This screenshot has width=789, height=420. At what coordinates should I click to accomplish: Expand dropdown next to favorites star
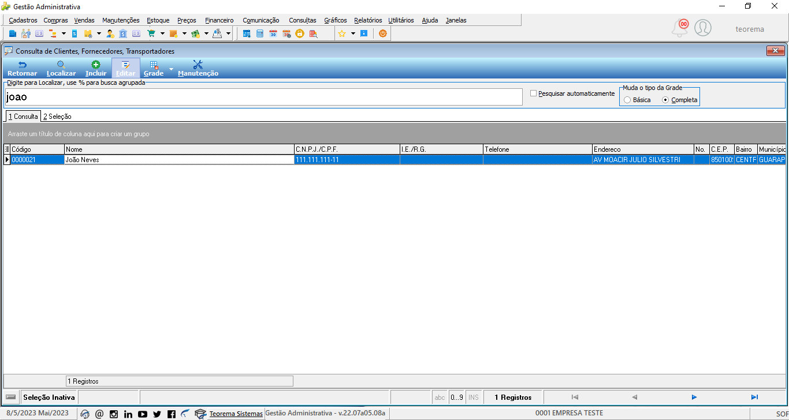click(353, 33)
